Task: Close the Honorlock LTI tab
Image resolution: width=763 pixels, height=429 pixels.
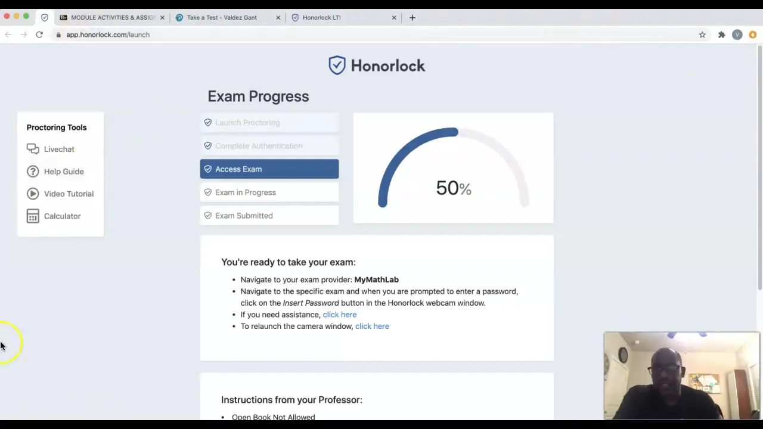Action: pos(393,18)
